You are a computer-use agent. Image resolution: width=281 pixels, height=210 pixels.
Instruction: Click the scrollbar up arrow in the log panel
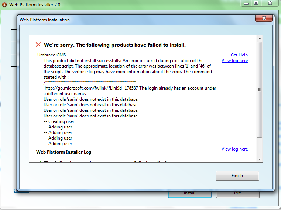pyautogui.click(x=260, y=38)
